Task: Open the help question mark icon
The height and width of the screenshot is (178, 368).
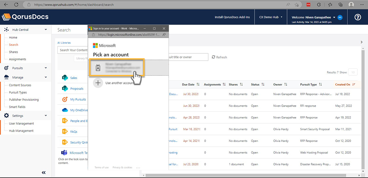Action: pyautogui.click(x=358, y=17)
